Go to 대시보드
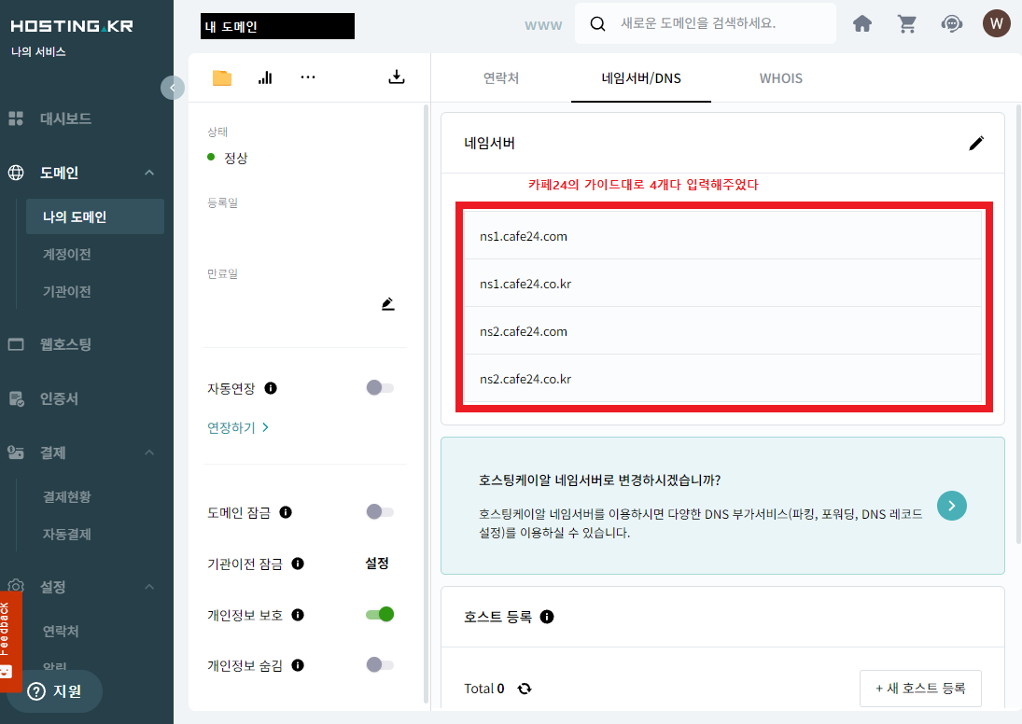Screen dimensions: 1022x724 (x=65, y=118)
